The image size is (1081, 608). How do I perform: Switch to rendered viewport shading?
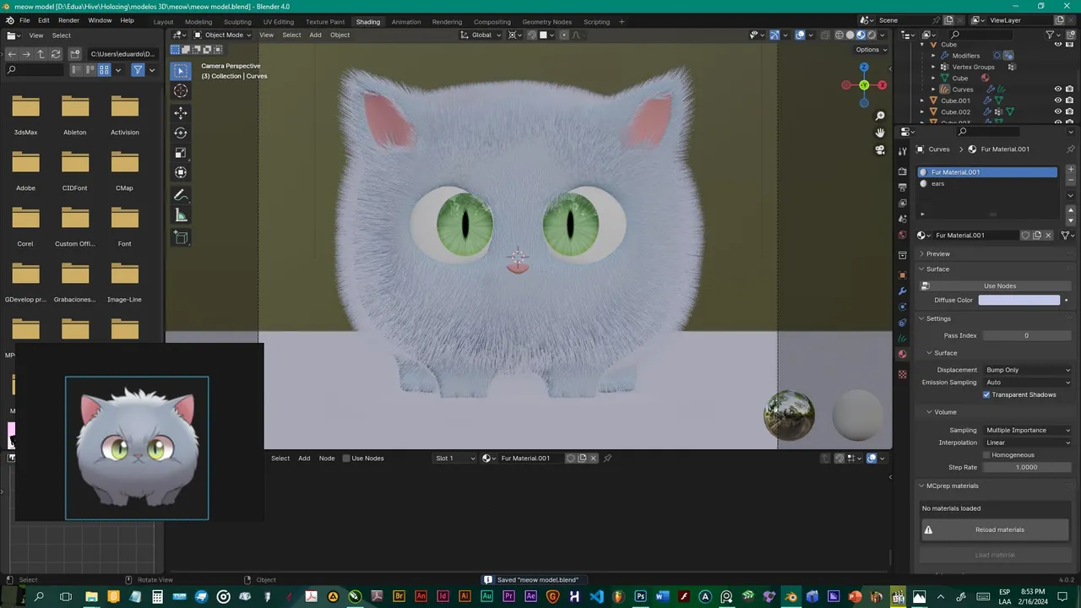[x=872, y=35]
